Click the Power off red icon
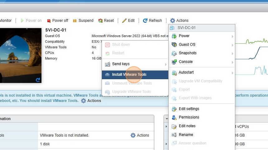 click(49, 21)
